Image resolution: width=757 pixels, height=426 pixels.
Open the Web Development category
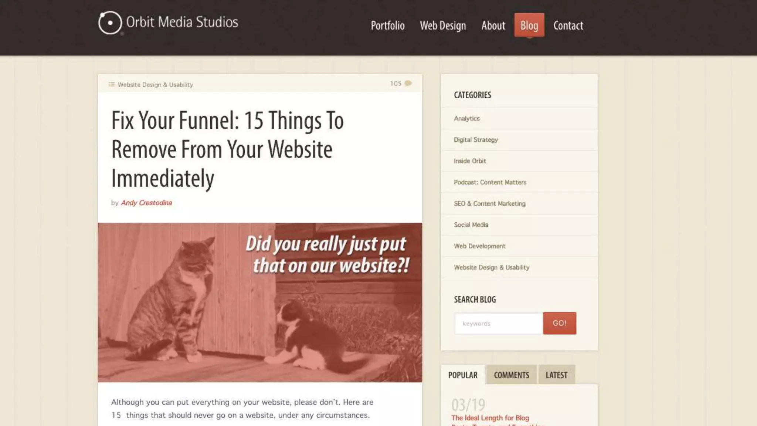click(519, 246)
